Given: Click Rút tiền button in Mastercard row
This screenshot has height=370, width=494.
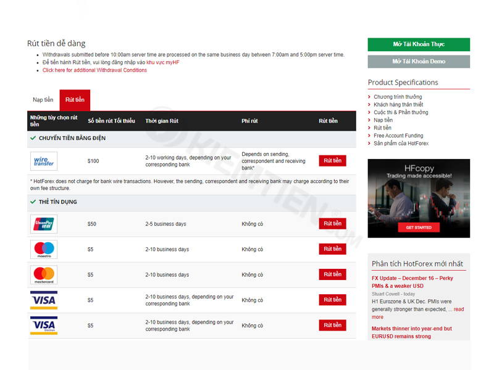Looking at the screenshot, I should click(332, 274).
